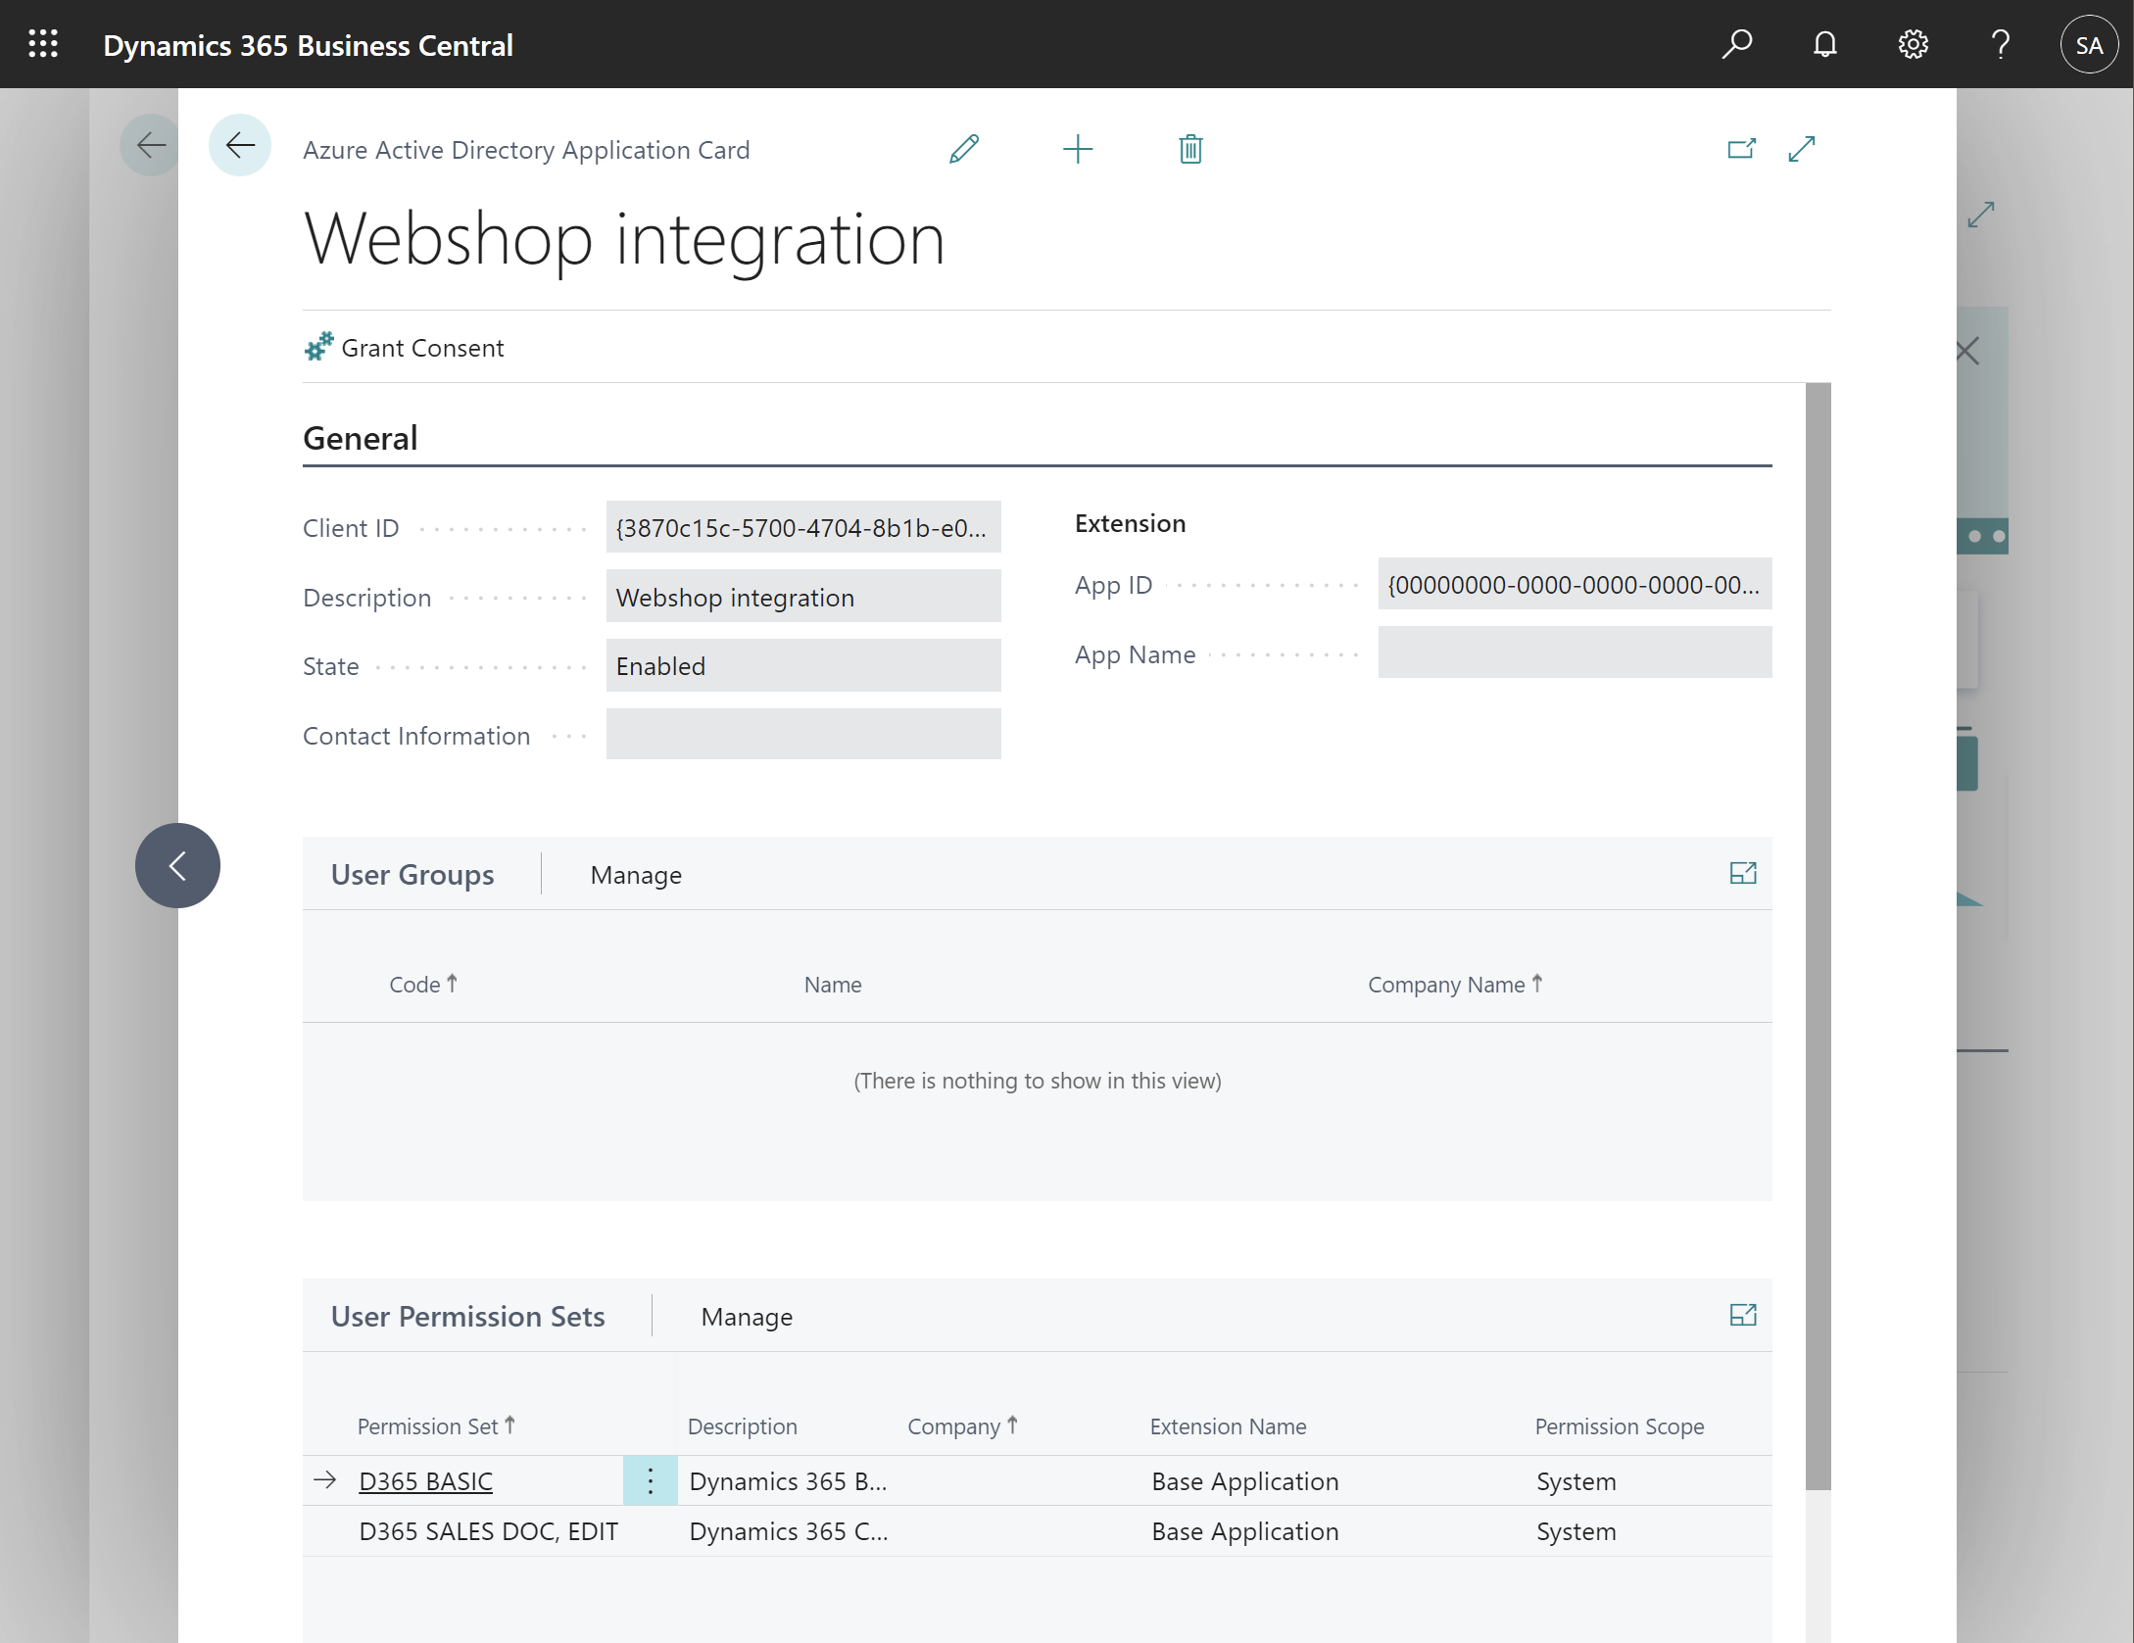The height and width of the screenshot is (1643, 2134).
Task: Open card in a new window
Action: 1741,149
